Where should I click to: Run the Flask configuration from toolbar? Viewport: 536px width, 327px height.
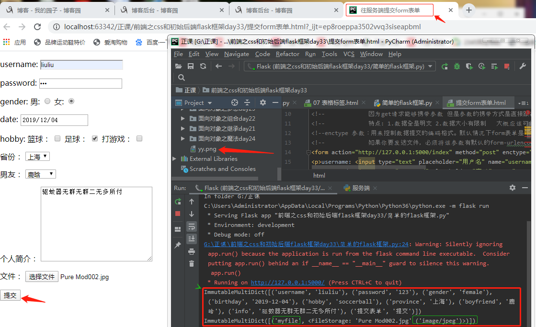pos(445,66)
